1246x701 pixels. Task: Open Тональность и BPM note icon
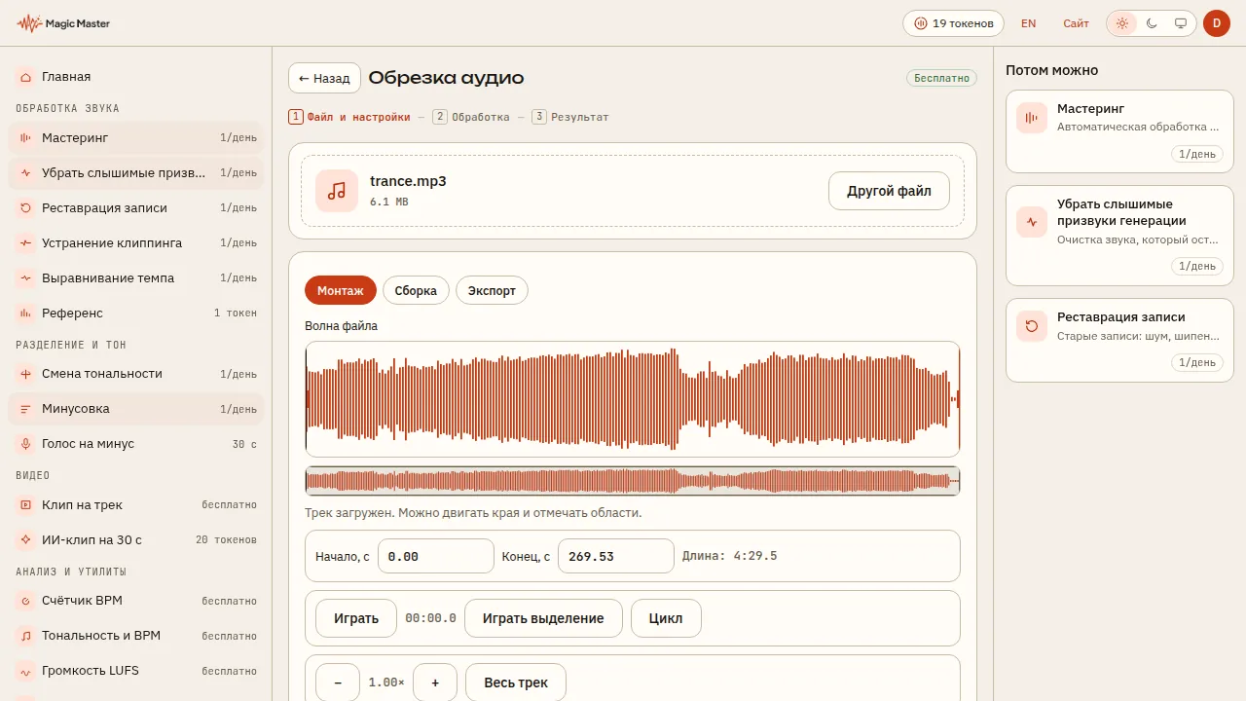pos(25,636)
